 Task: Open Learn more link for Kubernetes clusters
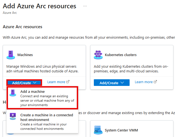coord(143,82)
